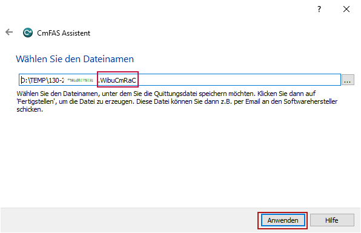Click the blurred part of the file name

click(80, 80)
